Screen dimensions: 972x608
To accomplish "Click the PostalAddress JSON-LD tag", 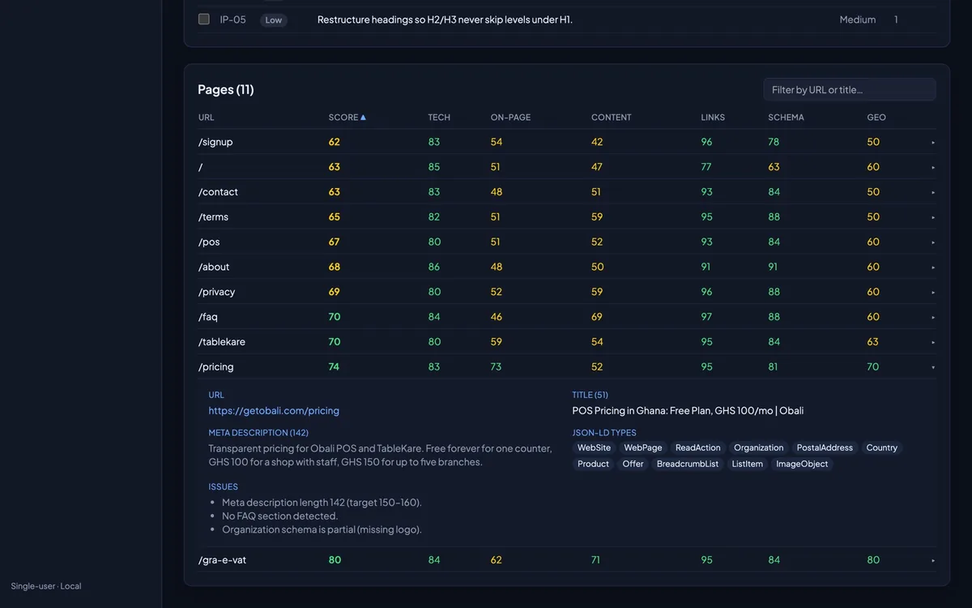I will coord(825,447).
